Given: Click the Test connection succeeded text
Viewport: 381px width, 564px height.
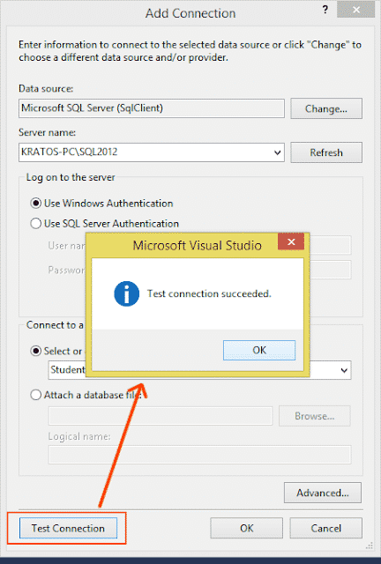Looking at the screenshot, I should pyautogui.click(x=209, y=293).
